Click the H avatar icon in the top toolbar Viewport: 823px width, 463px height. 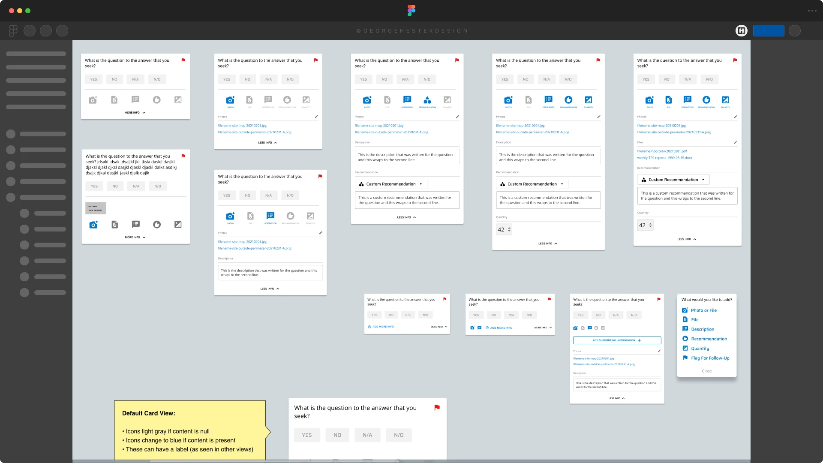coord(742,30)
